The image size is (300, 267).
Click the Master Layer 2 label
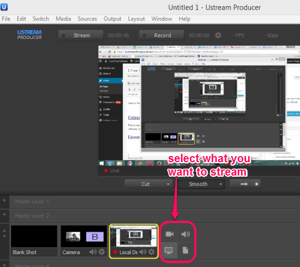32,216
